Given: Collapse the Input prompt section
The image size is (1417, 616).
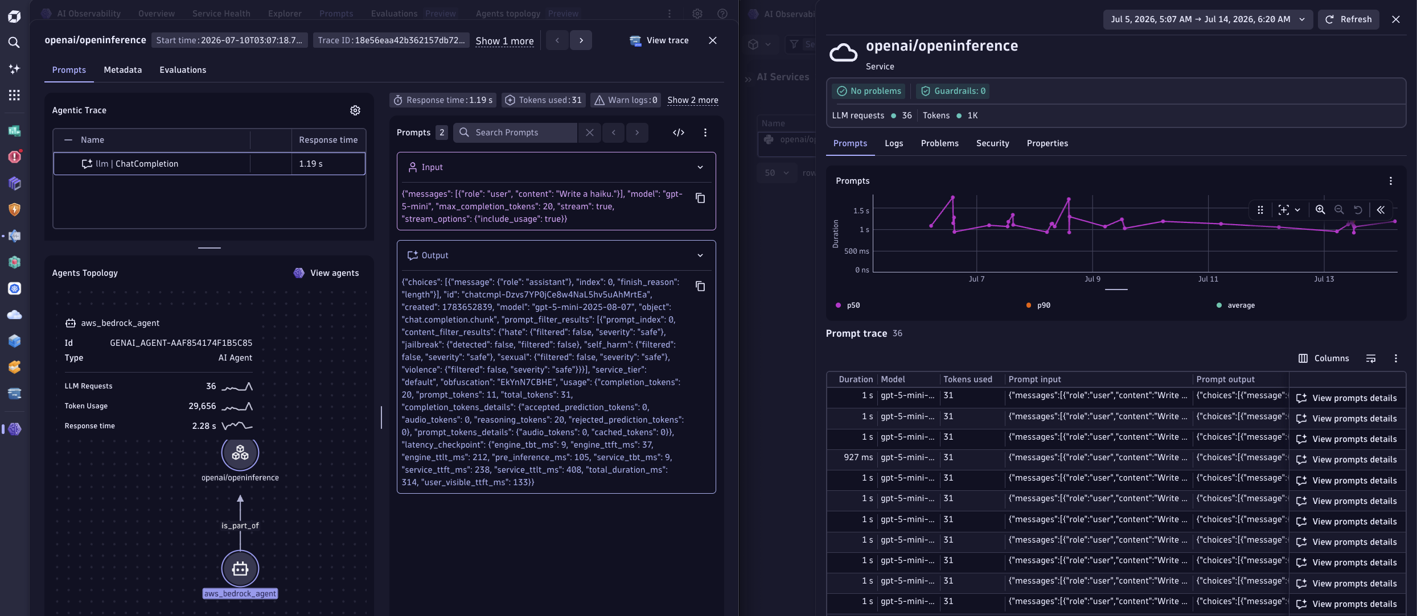Looking at the screenshot, I should (700, 167).
